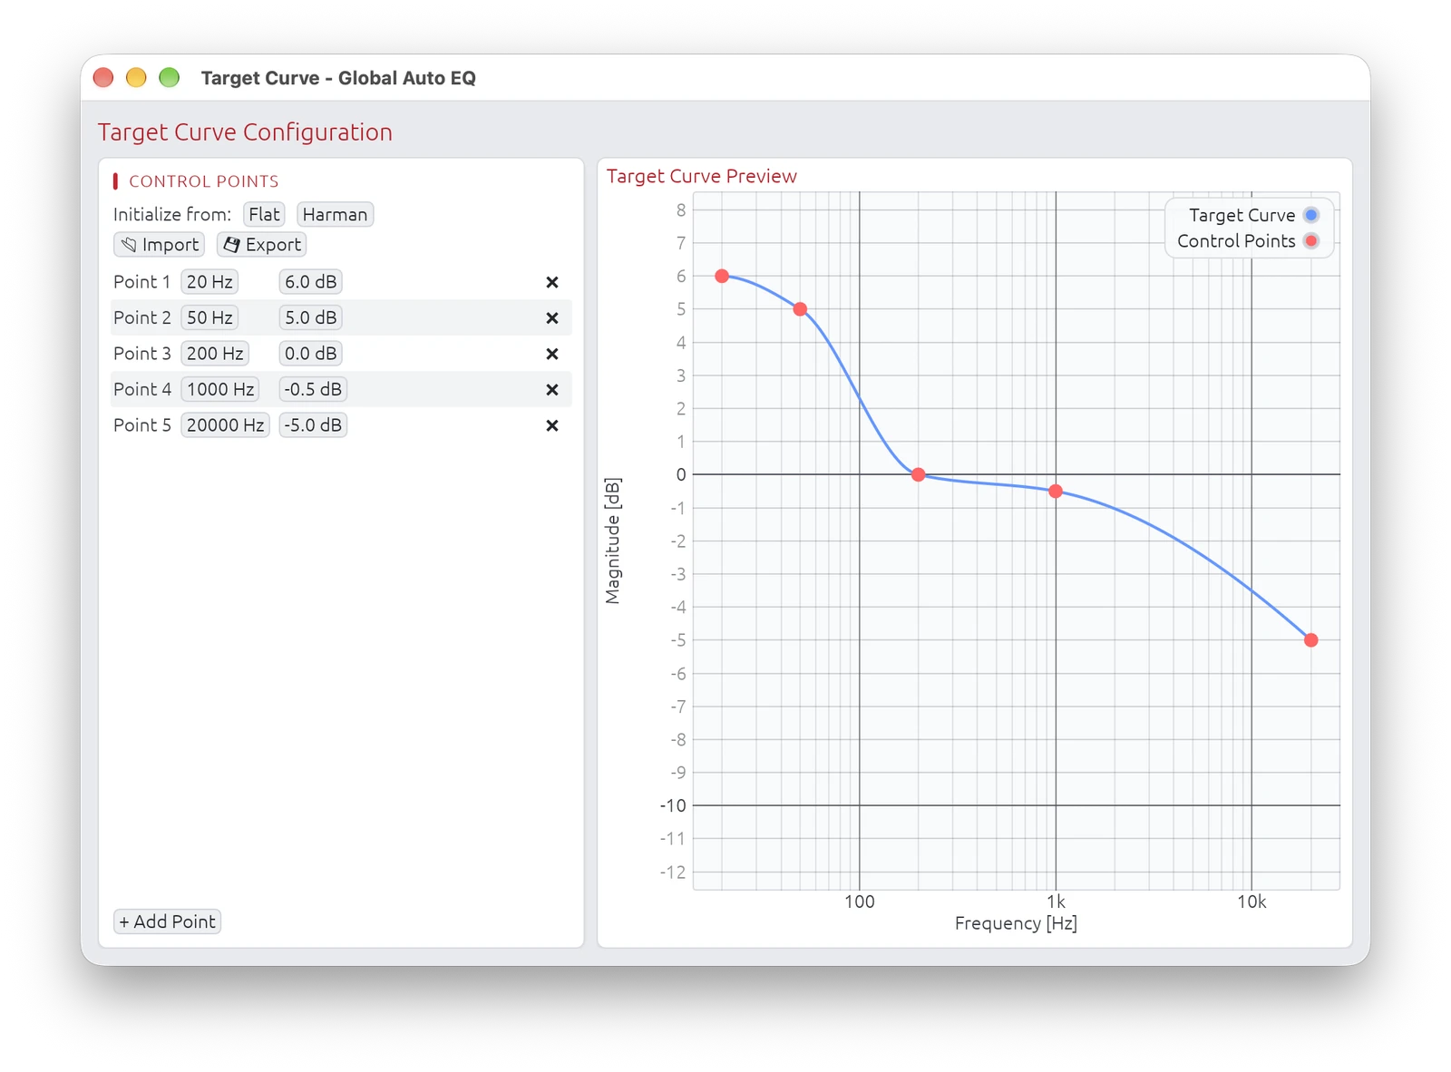Image resolution: width=1451 pixels, height=1072 pixels.
Task: Click the Export button with disk icon
Action: pos(262,245)
